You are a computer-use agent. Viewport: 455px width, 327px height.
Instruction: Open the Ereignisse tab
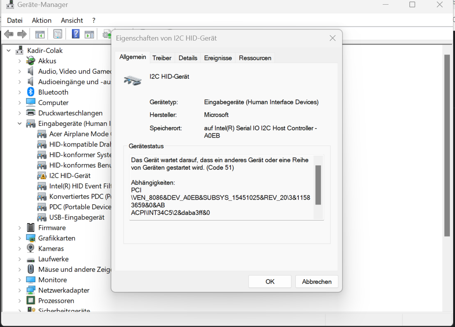pos(218,58)
